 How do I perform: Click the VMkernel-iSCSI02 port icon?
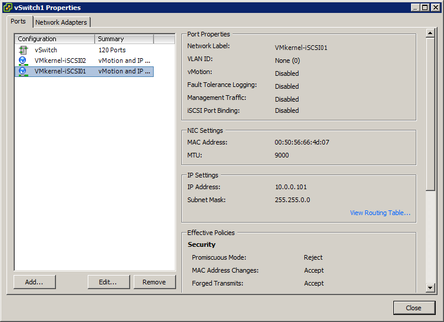click(23, 61)
